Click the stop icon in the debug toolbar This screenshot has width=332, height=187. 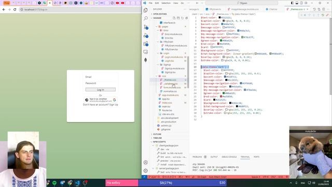(327, 15)
